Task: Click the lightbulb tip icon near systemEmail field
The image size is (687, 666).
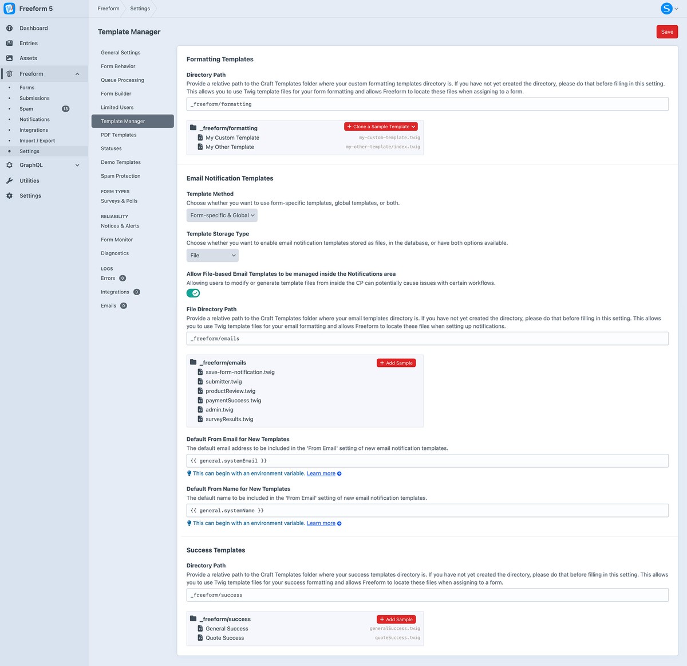Action: 189,473
